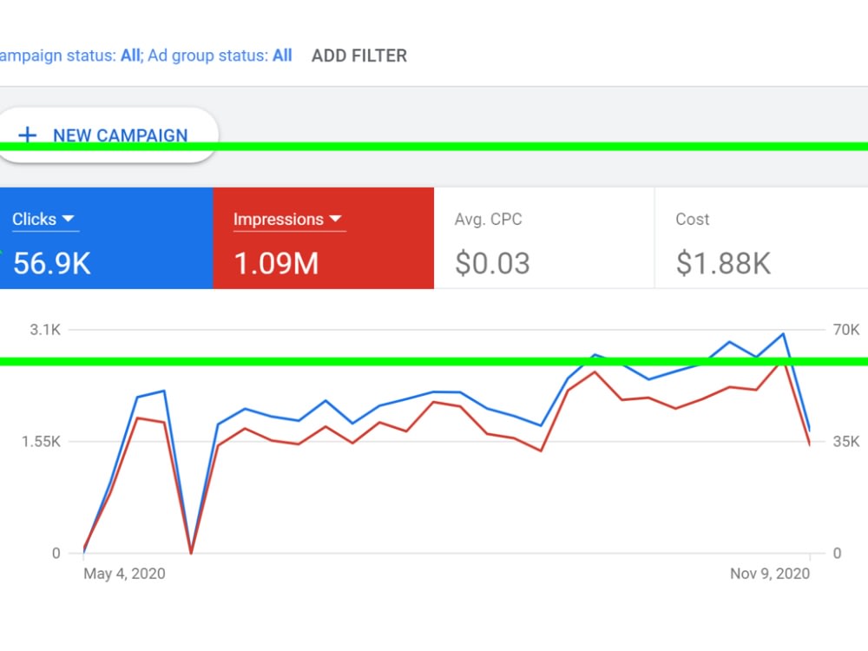Click the 3.1K left axis label
The width and height of the screenshot is (868, 651).
click(x=45, y=330)
